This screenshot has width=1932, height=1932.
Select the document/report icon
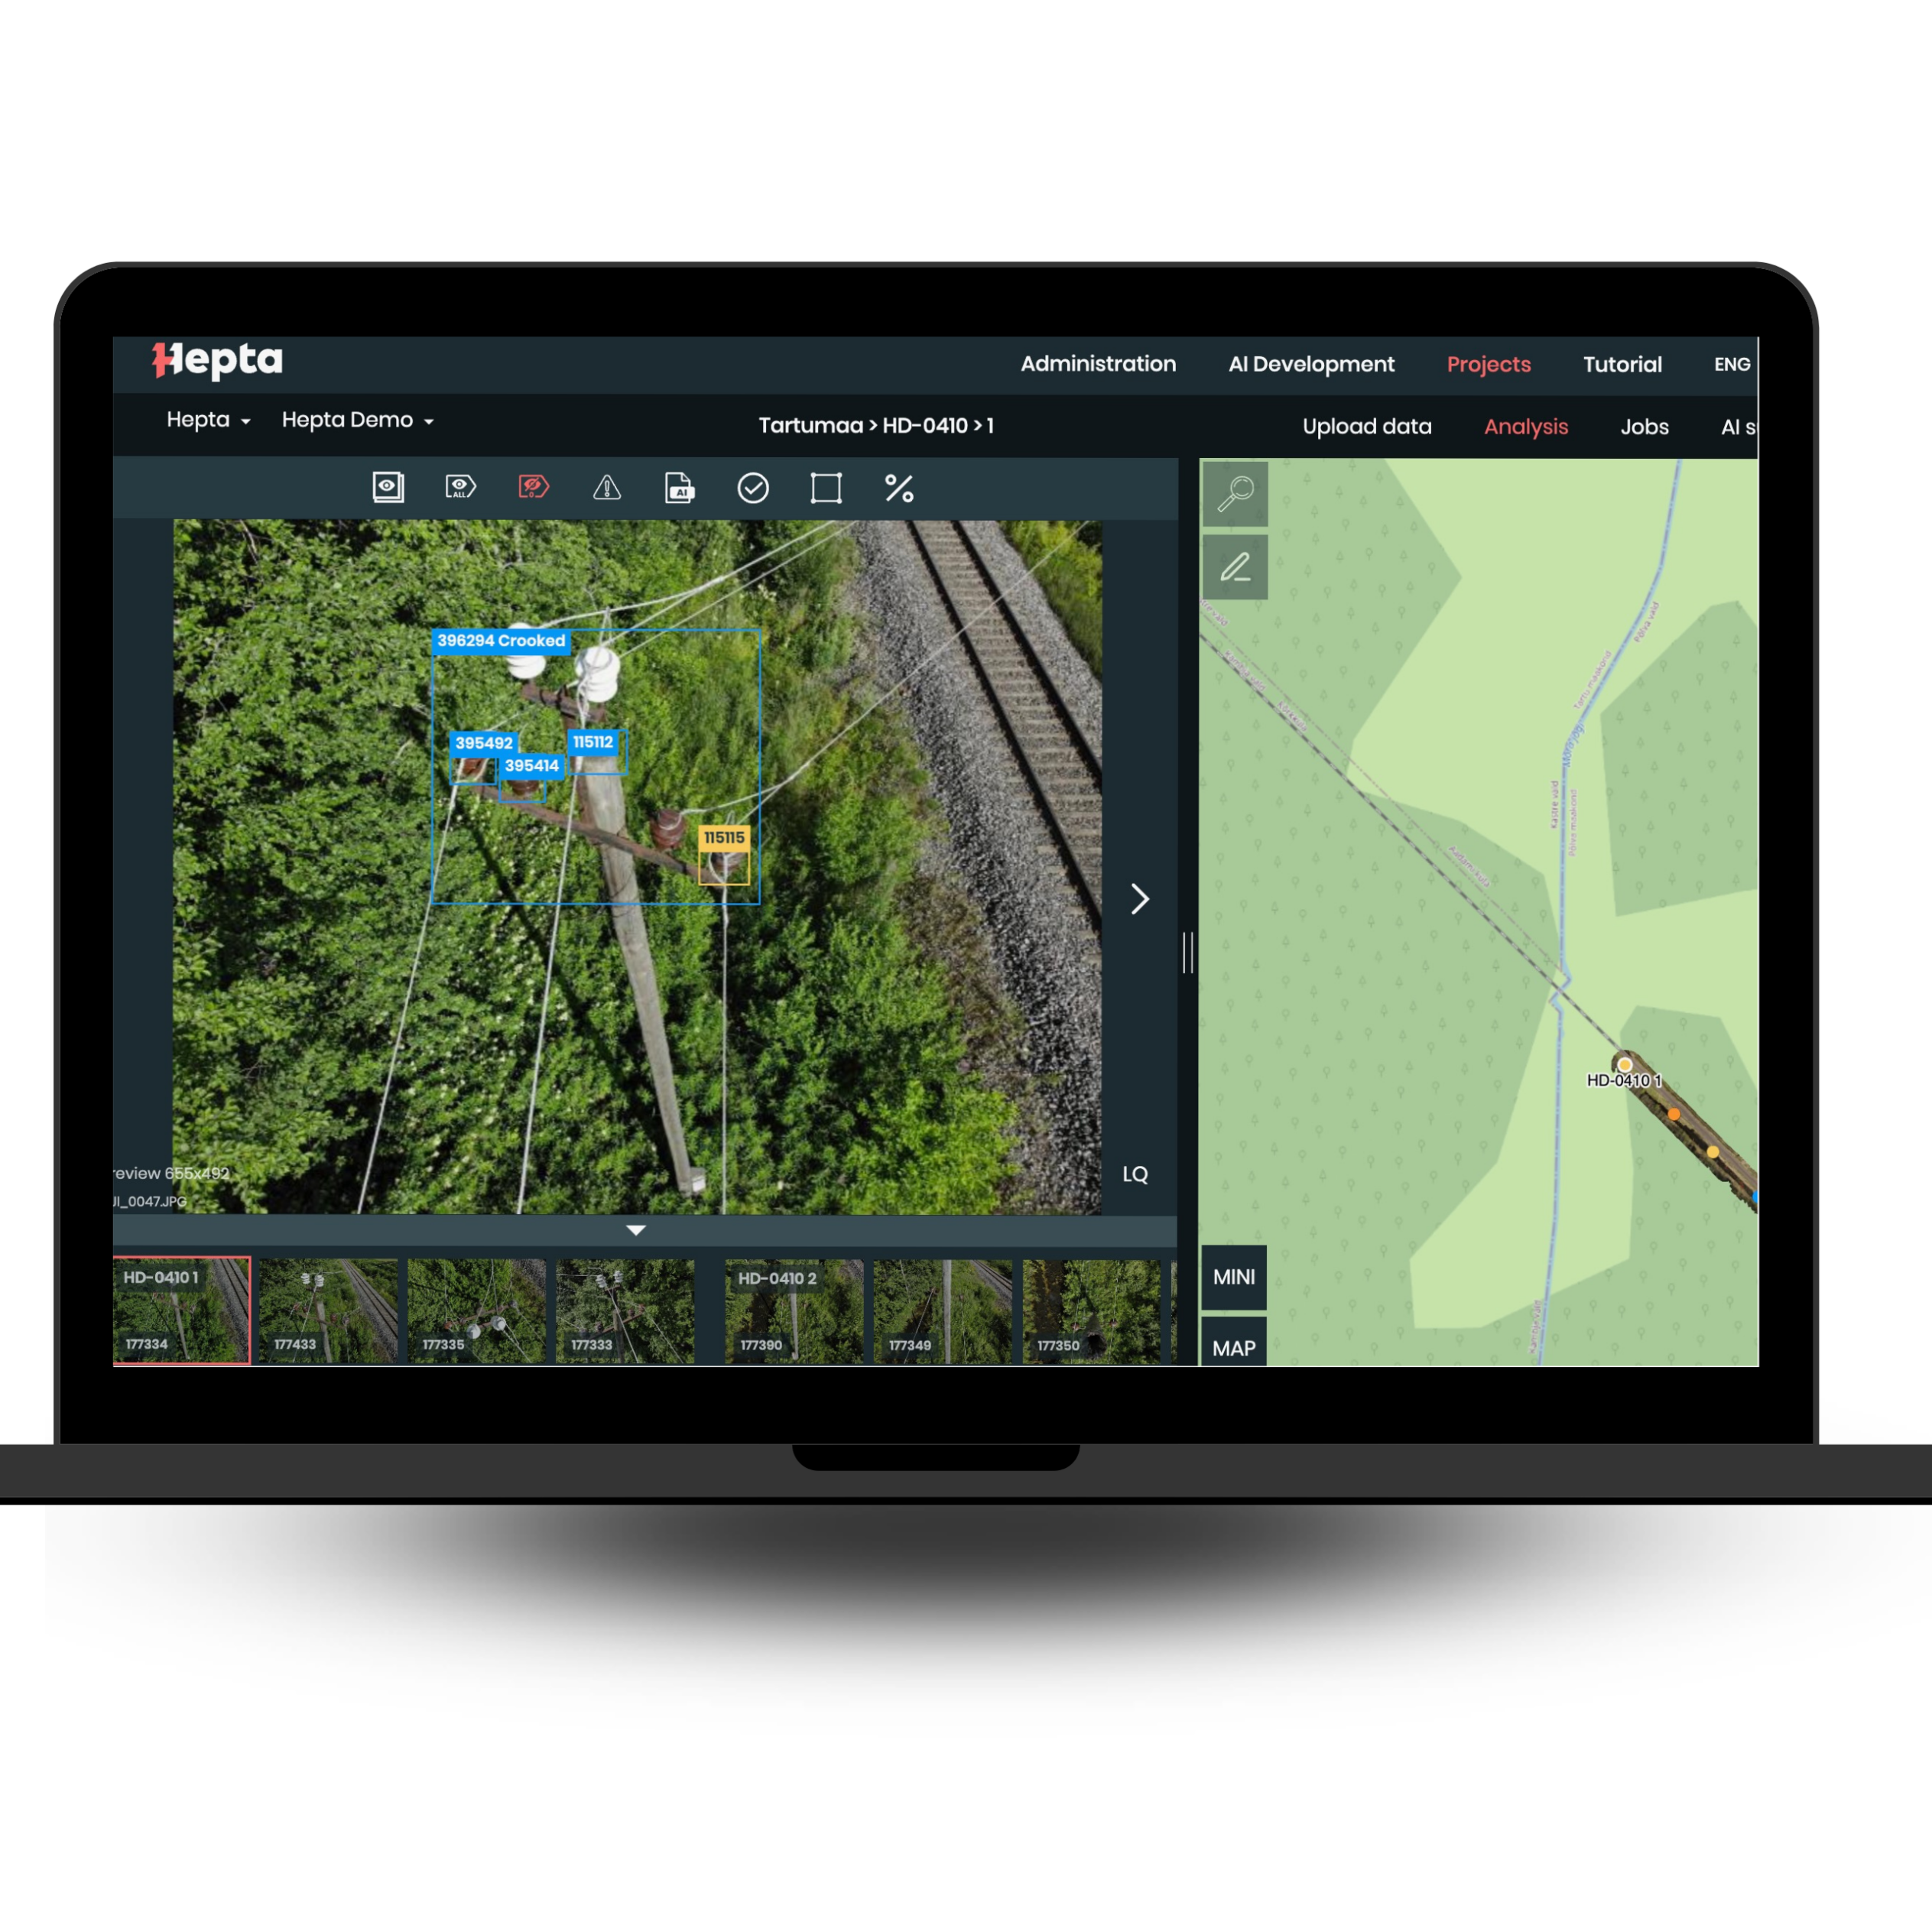[x=681, y=490]
